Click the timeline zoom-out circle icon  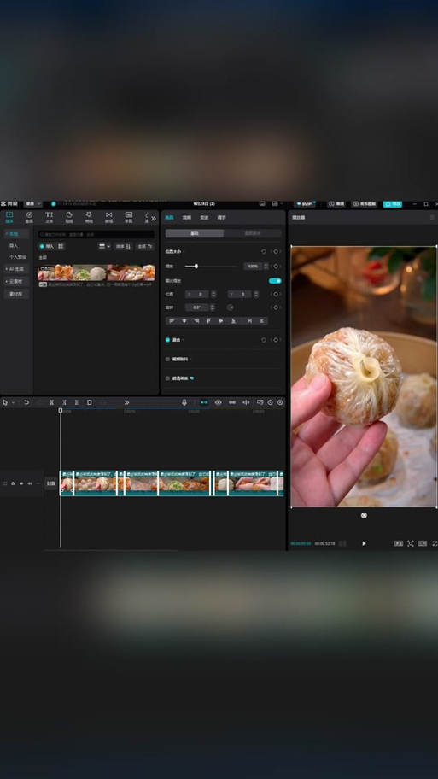(270, 402)
